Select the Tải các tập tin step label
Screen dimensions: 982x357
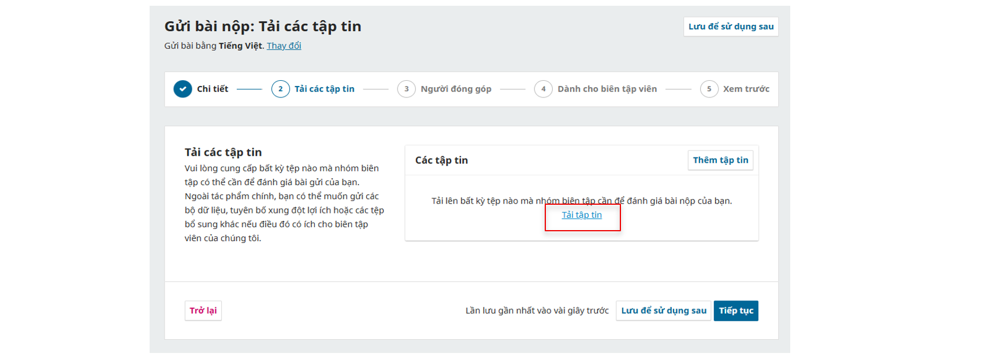(x=324, y=89)
